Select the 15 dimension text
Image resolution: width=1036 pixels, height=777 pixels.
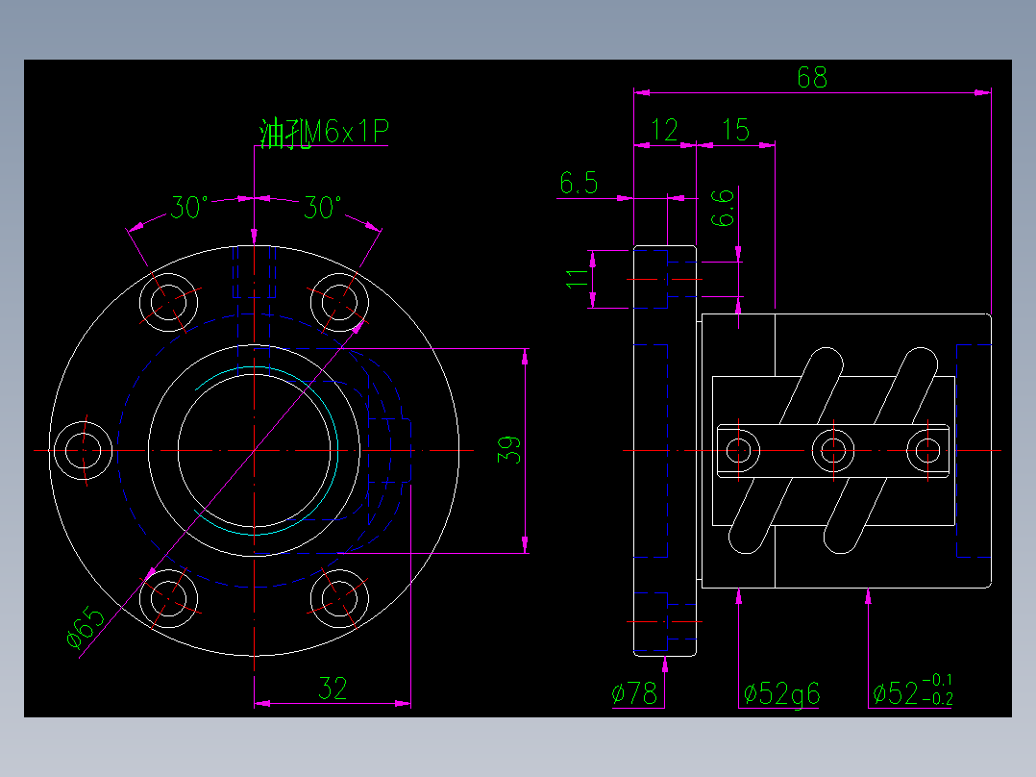click(735, 130)
